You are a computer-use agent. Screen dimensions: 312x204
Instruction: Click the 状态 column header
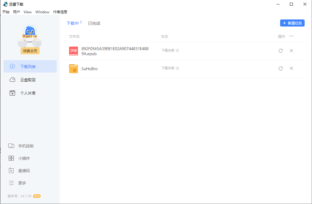[165, 36]
